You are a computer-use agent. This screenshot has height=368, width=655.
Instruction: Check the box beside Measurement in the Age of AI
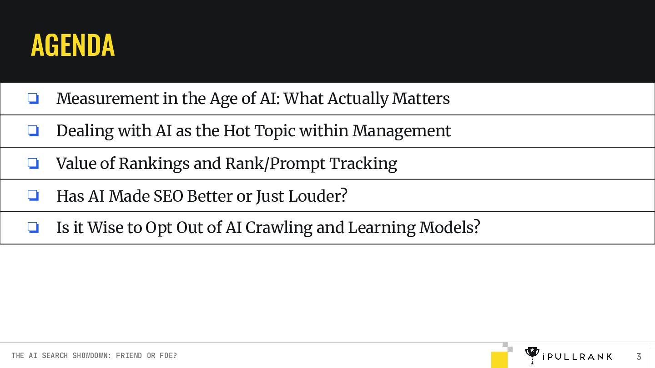point(33,99)
